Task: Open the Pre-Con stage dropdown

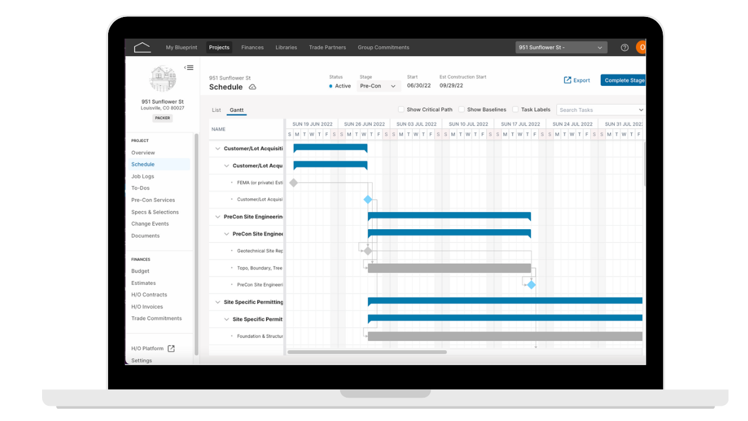Action: pyautogui.click(x=378, y=86)
